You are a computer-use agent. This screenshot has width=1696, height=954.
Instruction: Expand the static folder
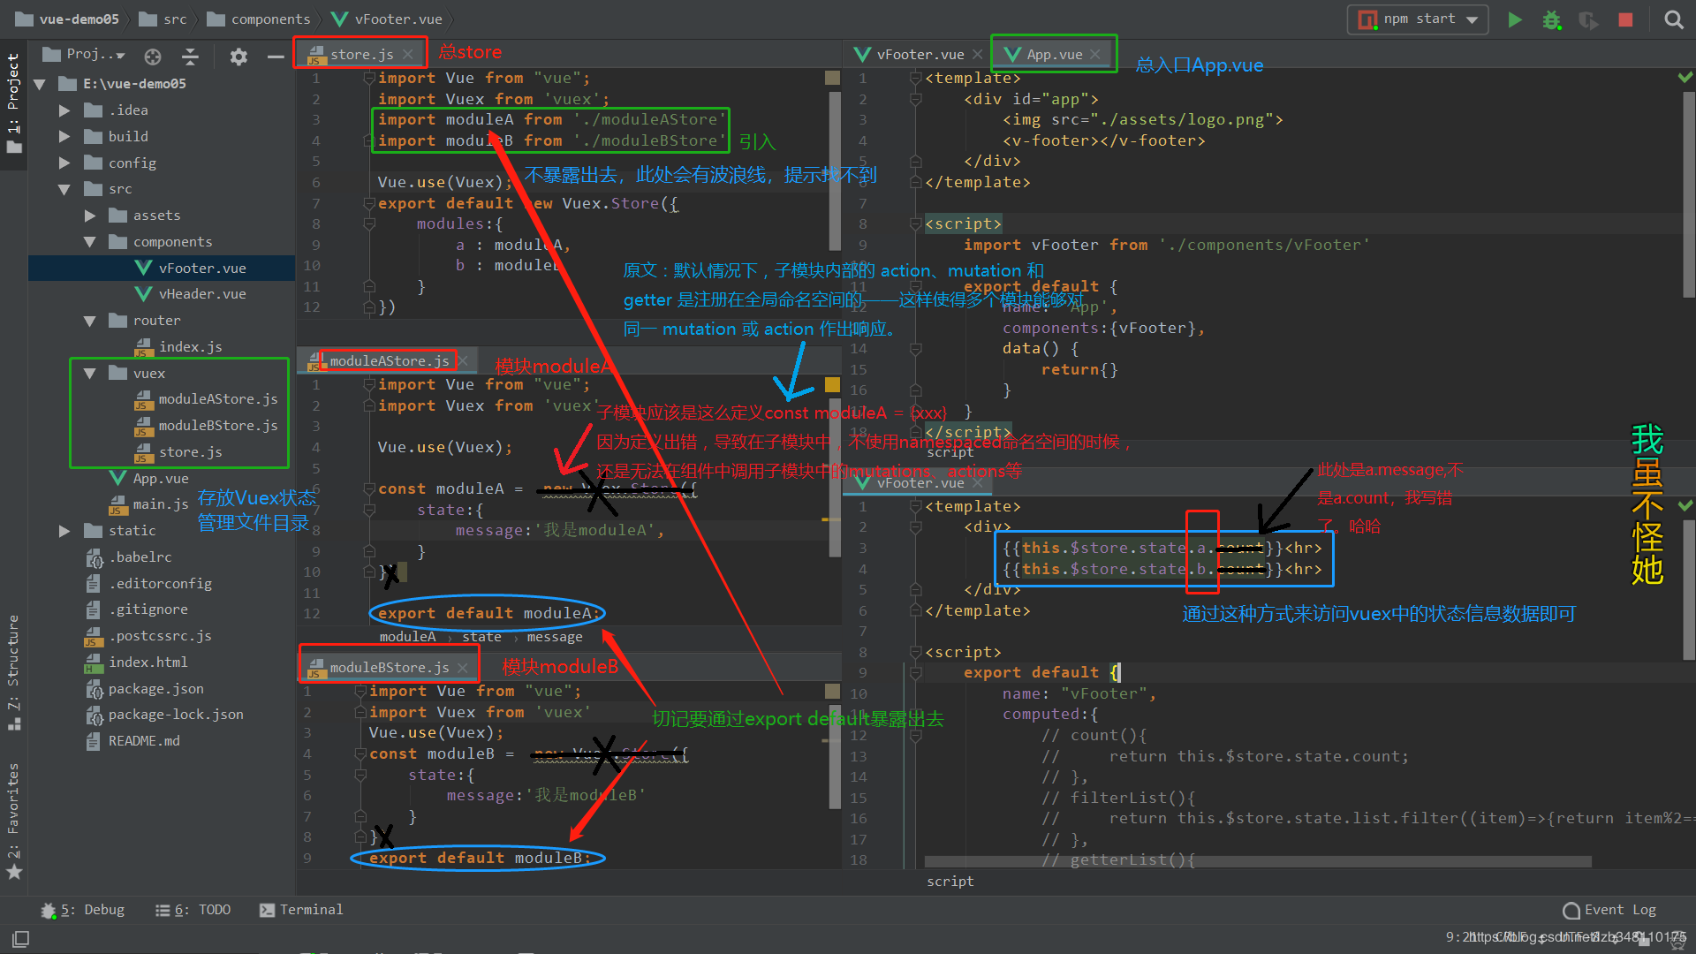point(64,531)
